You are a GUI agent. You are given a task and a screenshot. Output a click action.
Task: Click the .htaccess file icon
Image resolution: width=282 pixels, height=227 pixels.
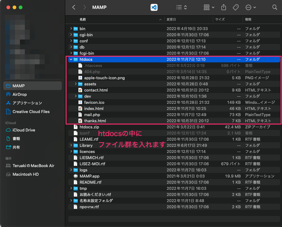point(80,65)
